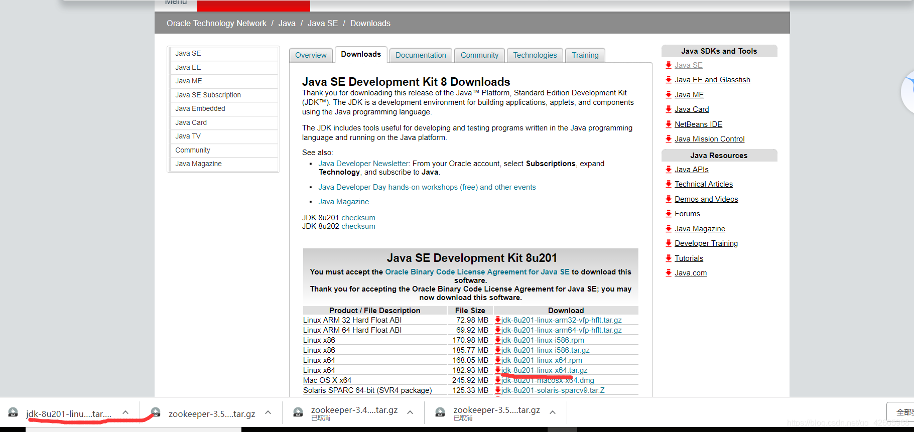
Task: Open the Community tab
Action: (x=479, y=55)
